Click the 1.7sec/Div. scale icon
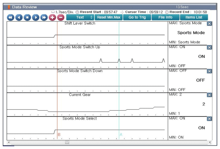 (53, 12)
